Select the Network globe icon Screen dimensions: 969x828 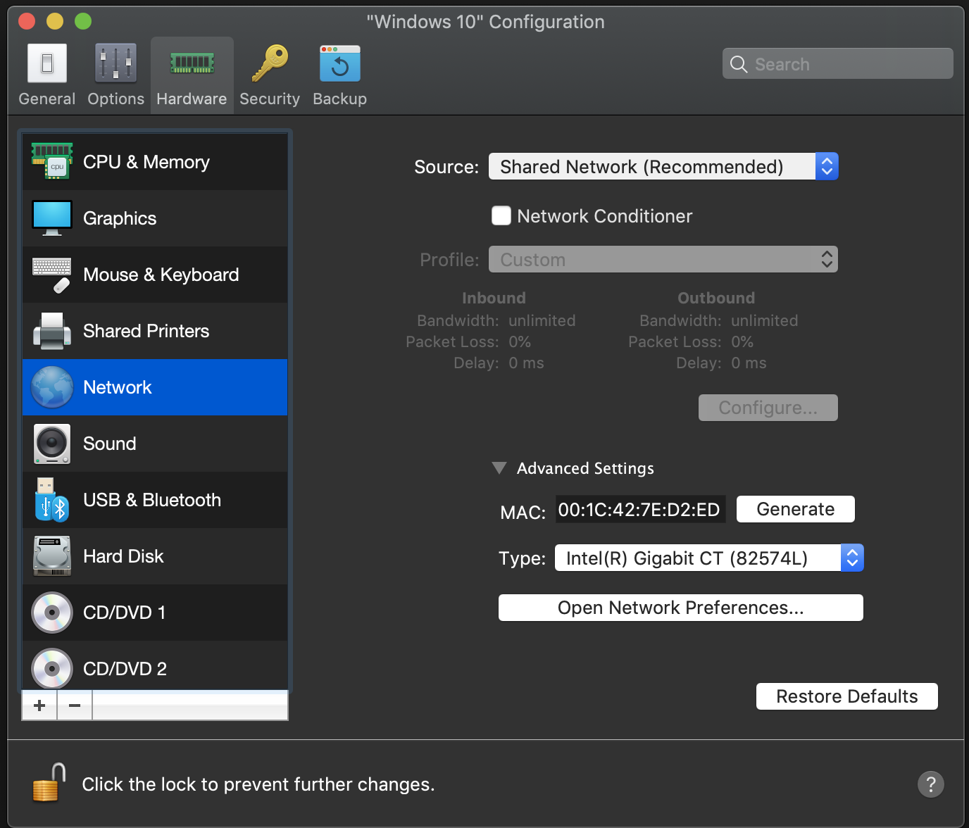point(52,387)
